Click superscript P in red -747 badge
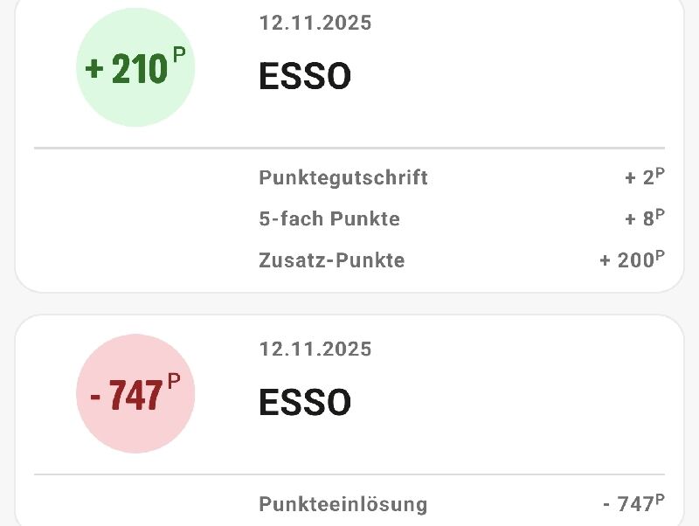This screenshot has height=526, width=699. 174,381
